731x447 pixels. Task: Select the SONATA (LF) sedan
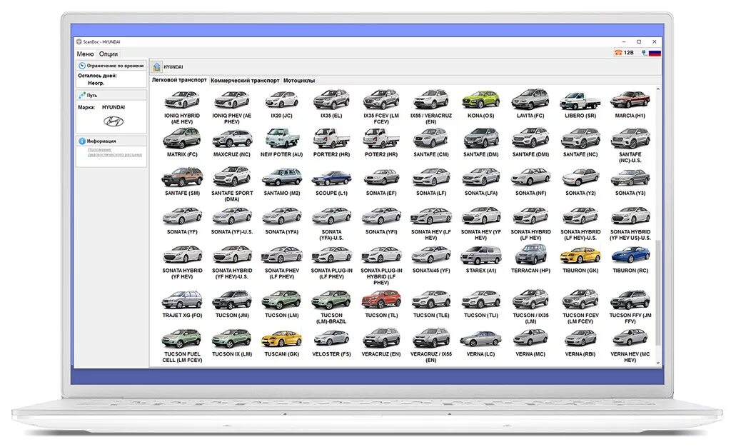pyautogui.click(x=430, y=181)
